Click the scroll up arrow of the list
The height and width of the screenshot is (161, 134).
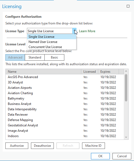(126, 71)
